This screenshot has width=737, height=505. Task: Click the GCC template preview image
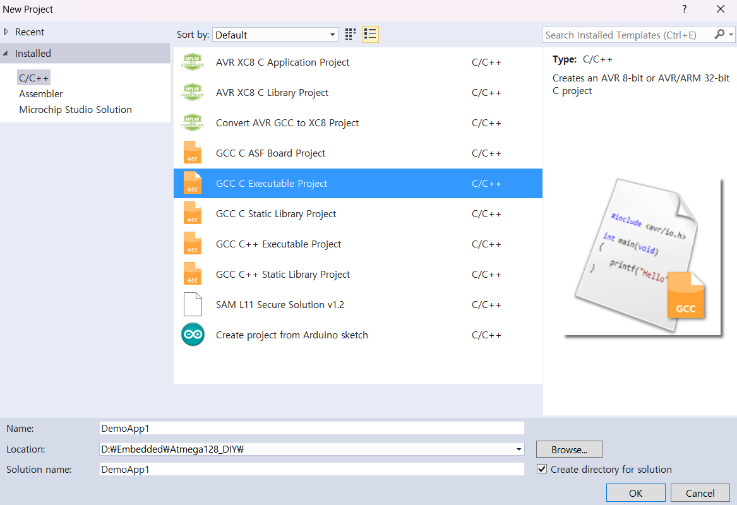[643, 258]
